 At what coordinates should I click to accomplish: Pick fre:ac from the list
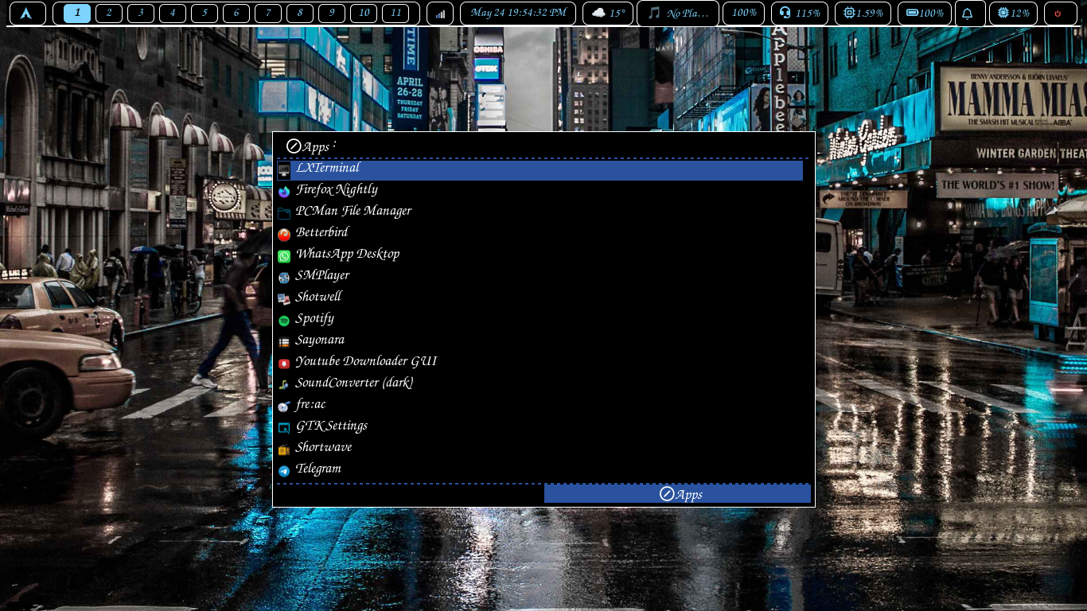click(540, 407)
